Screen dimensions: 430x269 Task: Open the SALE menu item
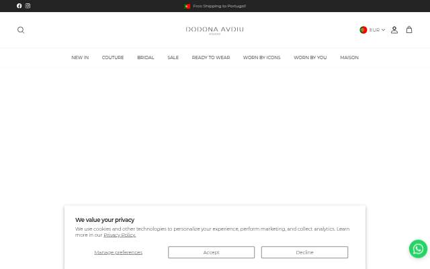[173, 57]
